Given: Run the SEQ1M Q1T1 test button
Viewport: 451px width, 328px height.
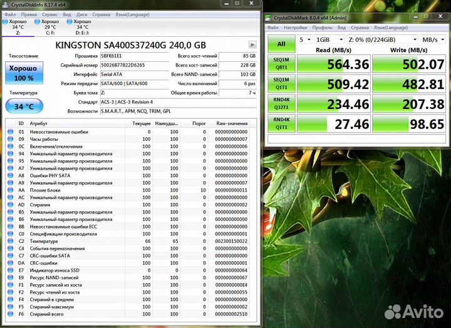Looking at the screenshot, I should pyautogui.click(x=281, y=84).
